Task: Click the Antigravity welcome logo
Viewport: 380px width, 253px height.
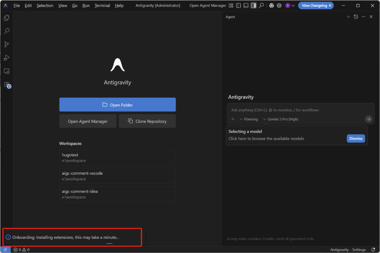Action: (x=118, y=65)
